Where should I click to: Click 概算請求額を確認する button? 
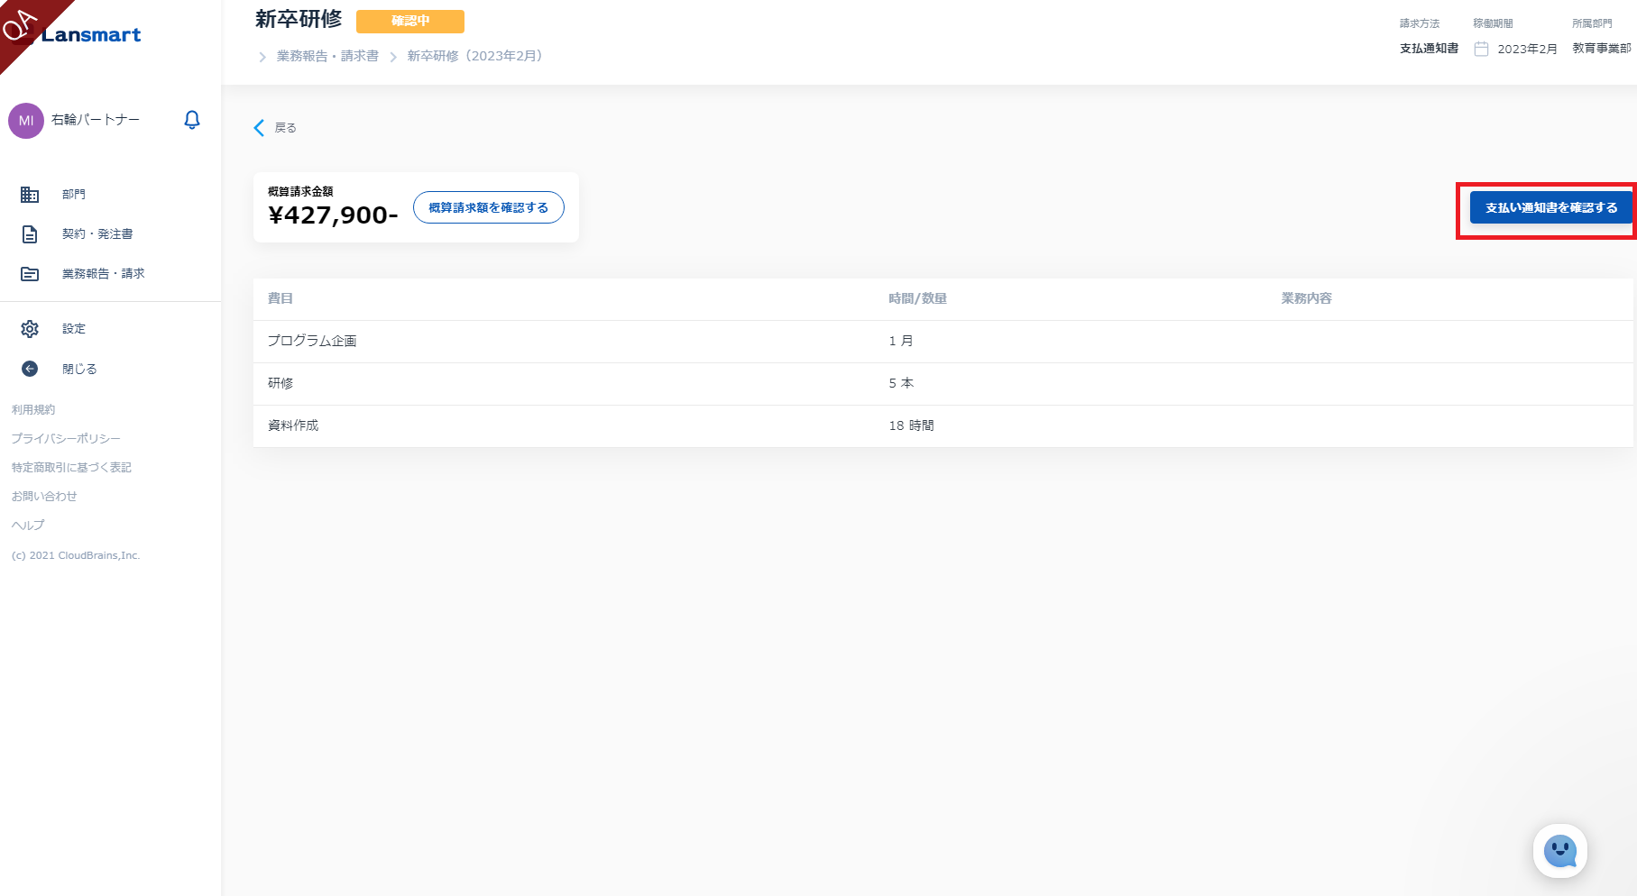point(489,207)
